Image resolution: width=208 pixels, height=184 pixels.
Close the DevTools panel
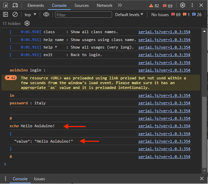point(202,5)
